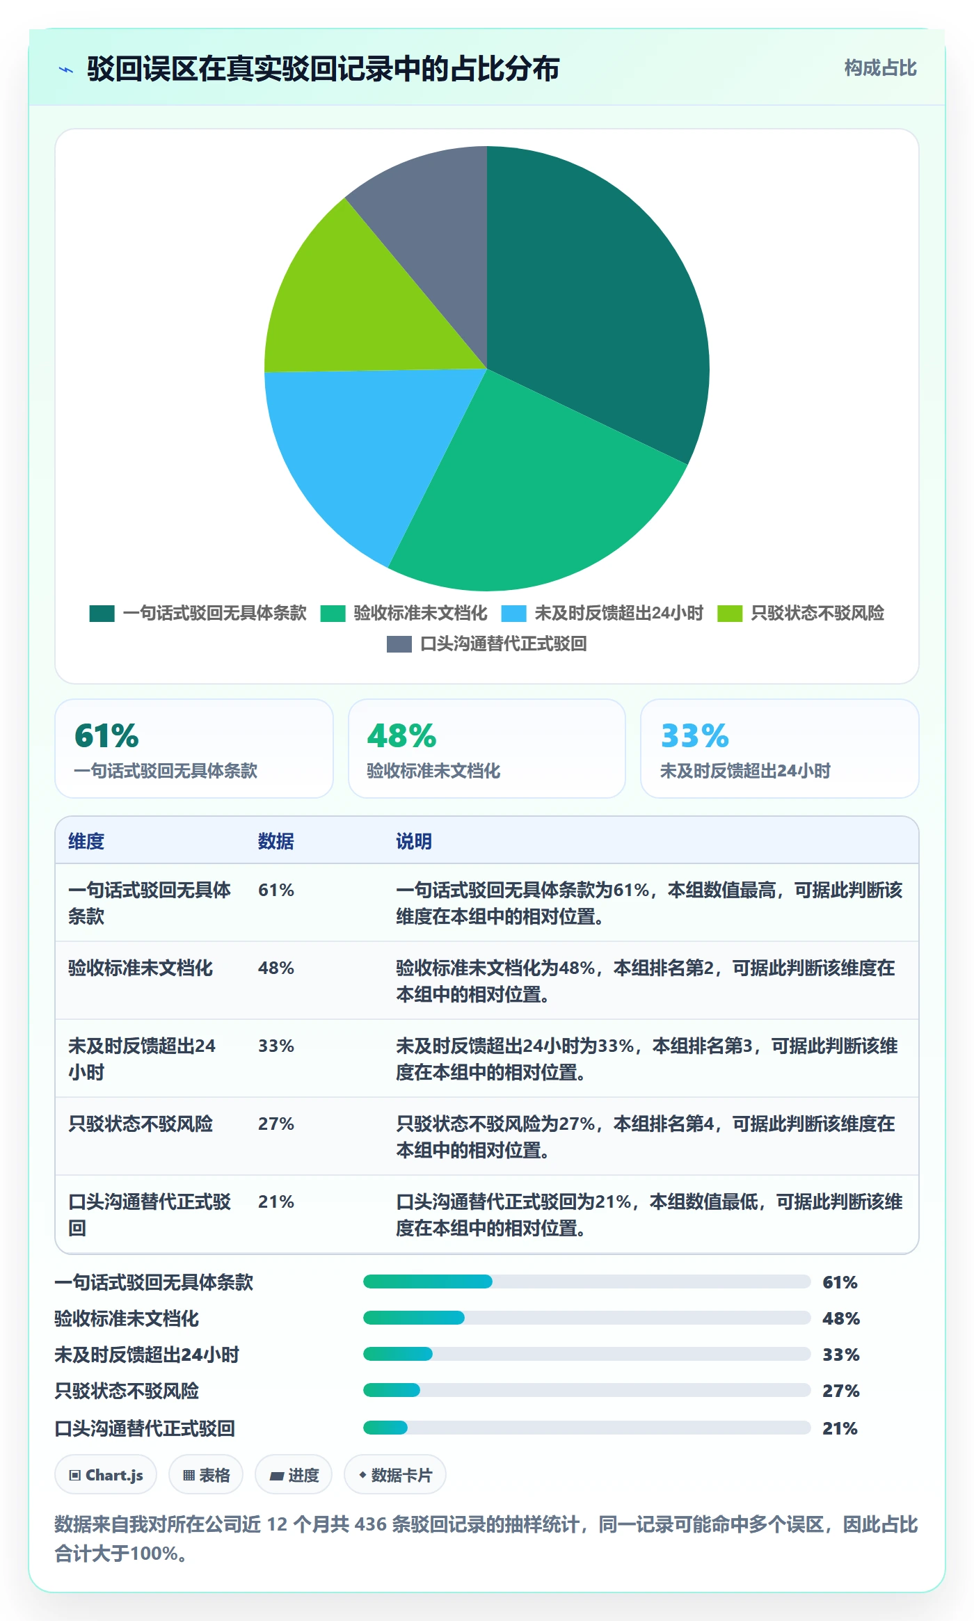This screenshot has width=974, height=1621.
Task: Click the description starting 口头沟通替代正式驳回为21%
Action: [649, 1215]
